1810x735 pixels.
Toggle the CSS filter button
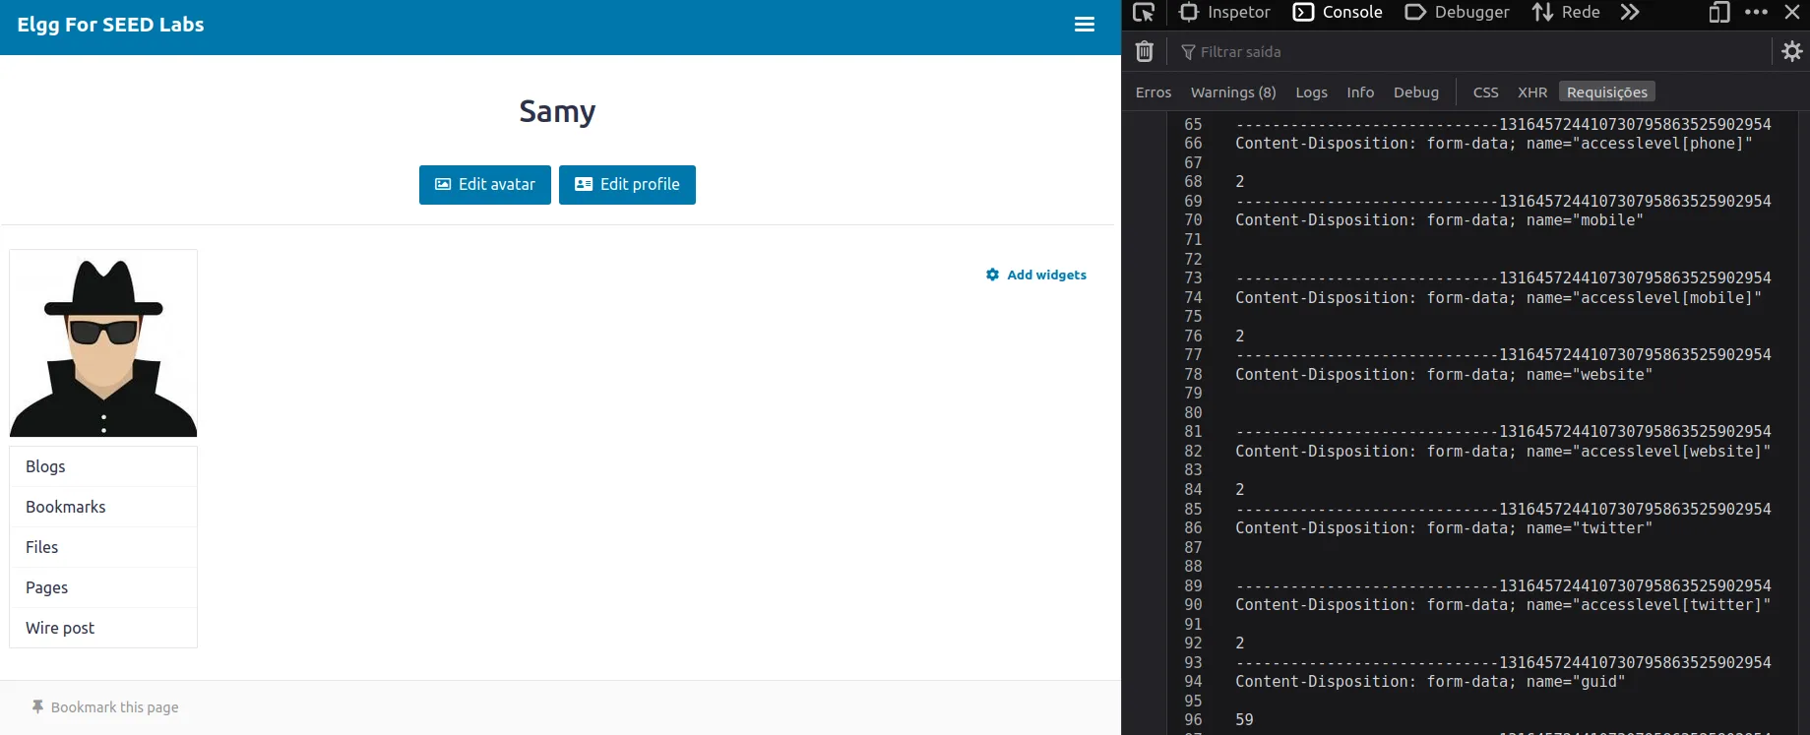pyautogui.click(x=1485, y=92)
